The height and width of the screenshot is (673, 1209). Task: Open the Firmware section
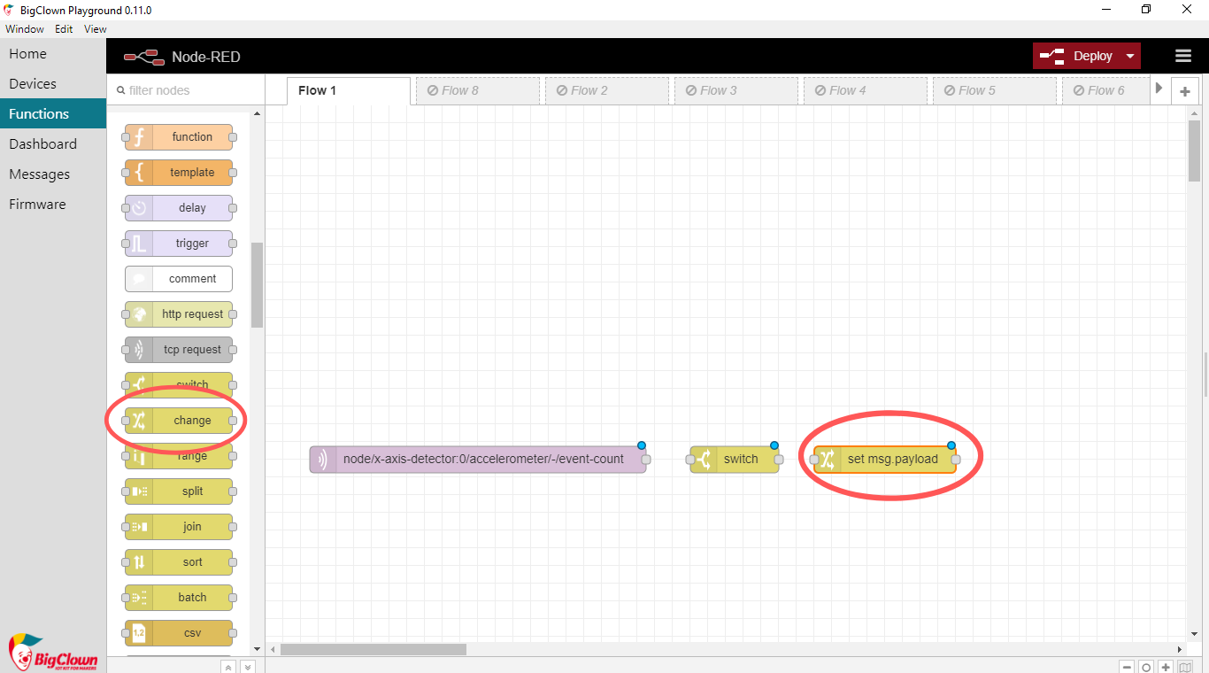[x=53, y=205]
